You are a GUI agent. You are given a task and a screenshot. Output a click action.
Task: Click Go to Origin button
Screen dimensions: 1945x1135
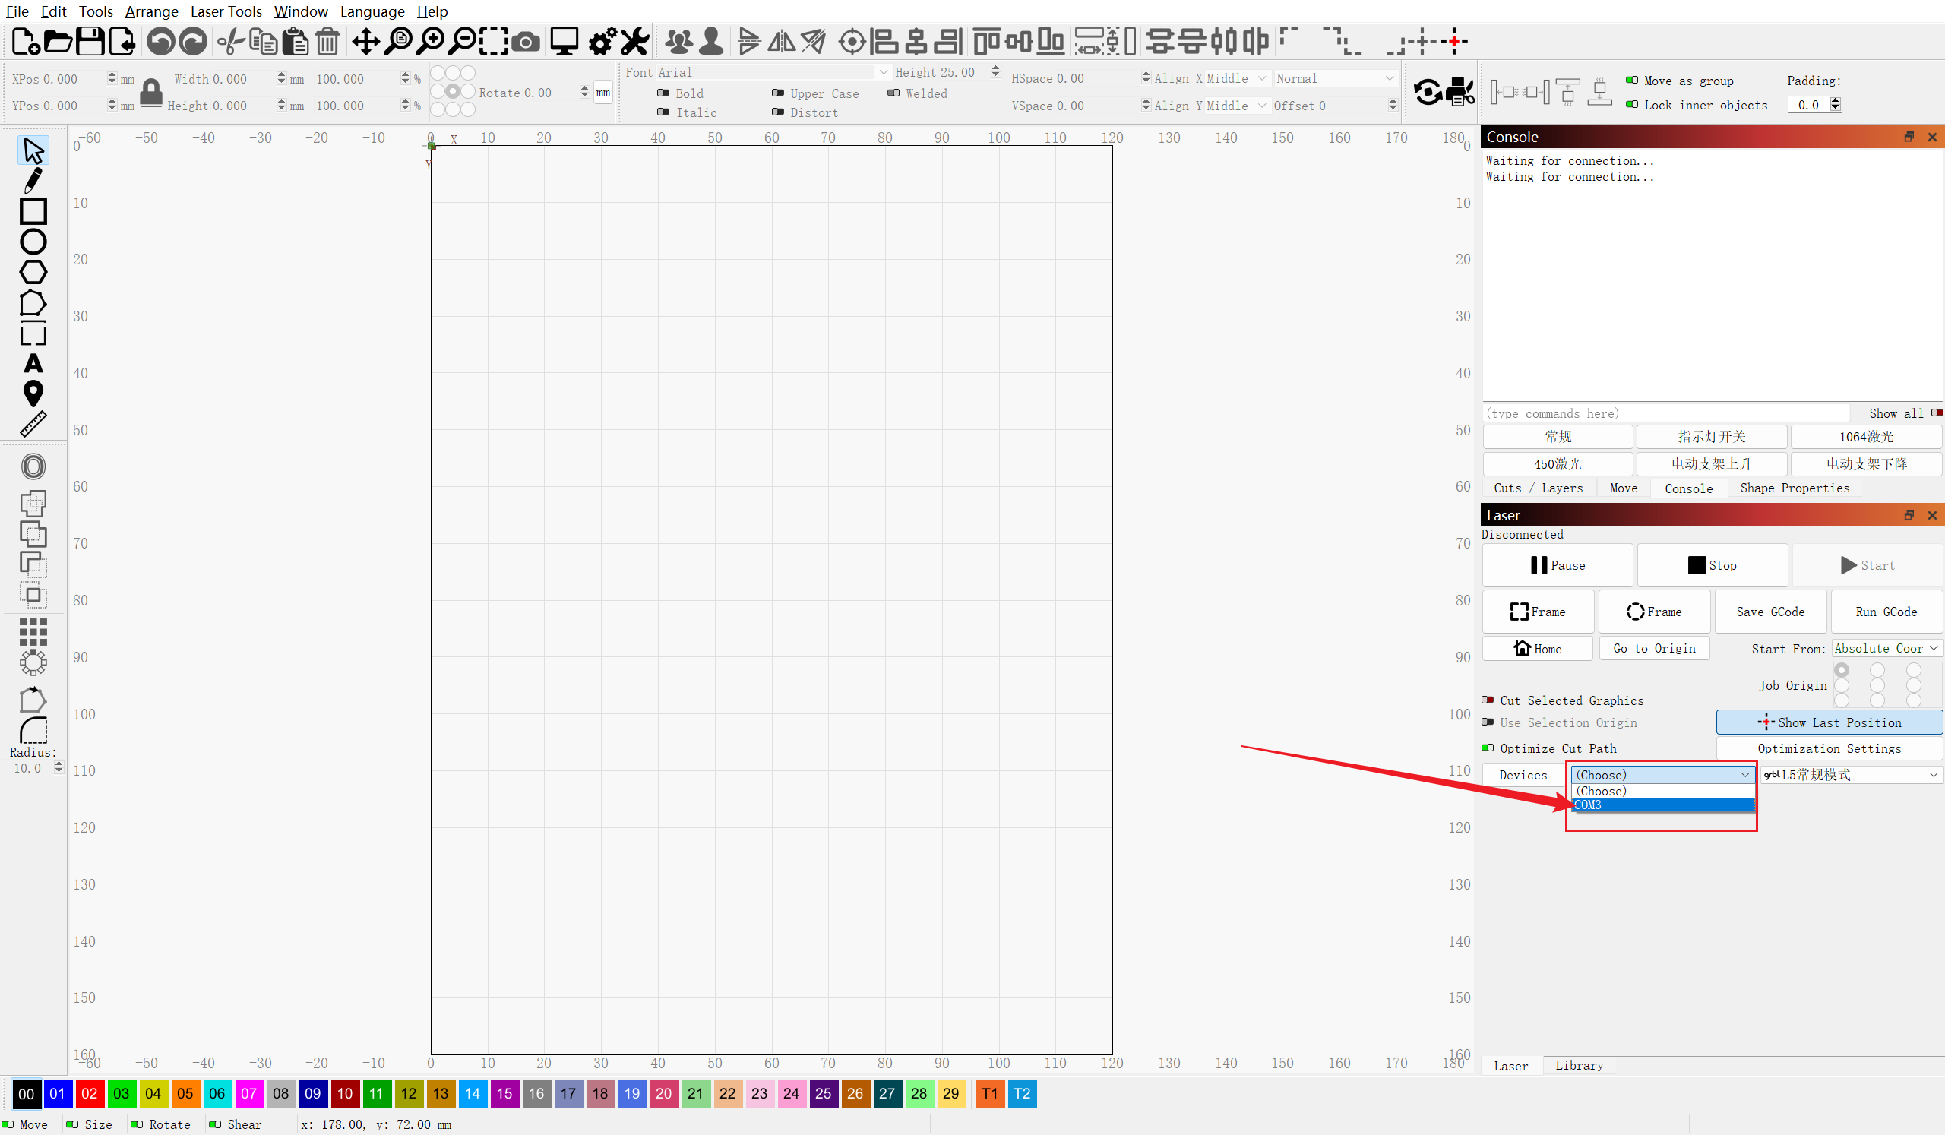(1654, 648)
